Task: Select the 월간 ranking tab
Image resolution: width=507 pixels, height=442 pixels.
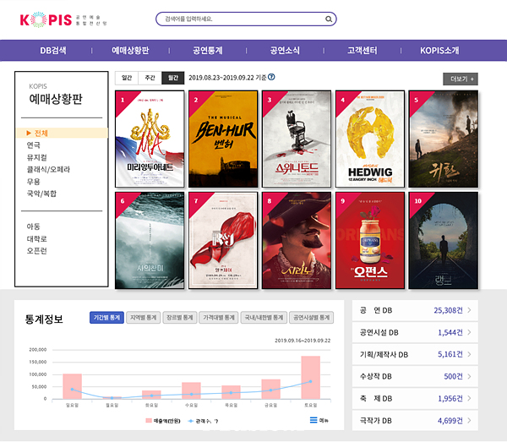Action: [173, 78]
